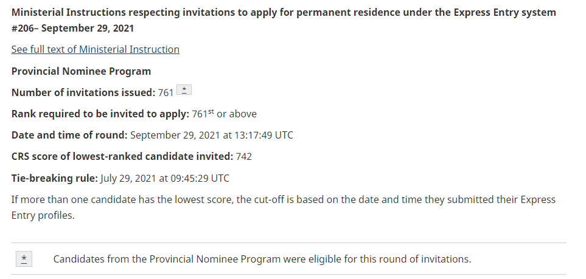Click the bold Provincial Nominee Program subheading

coord(81,71)
